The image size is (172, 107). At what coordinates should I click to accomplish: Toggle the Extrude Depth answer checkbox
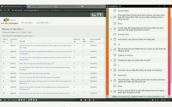tap(115, 10)
